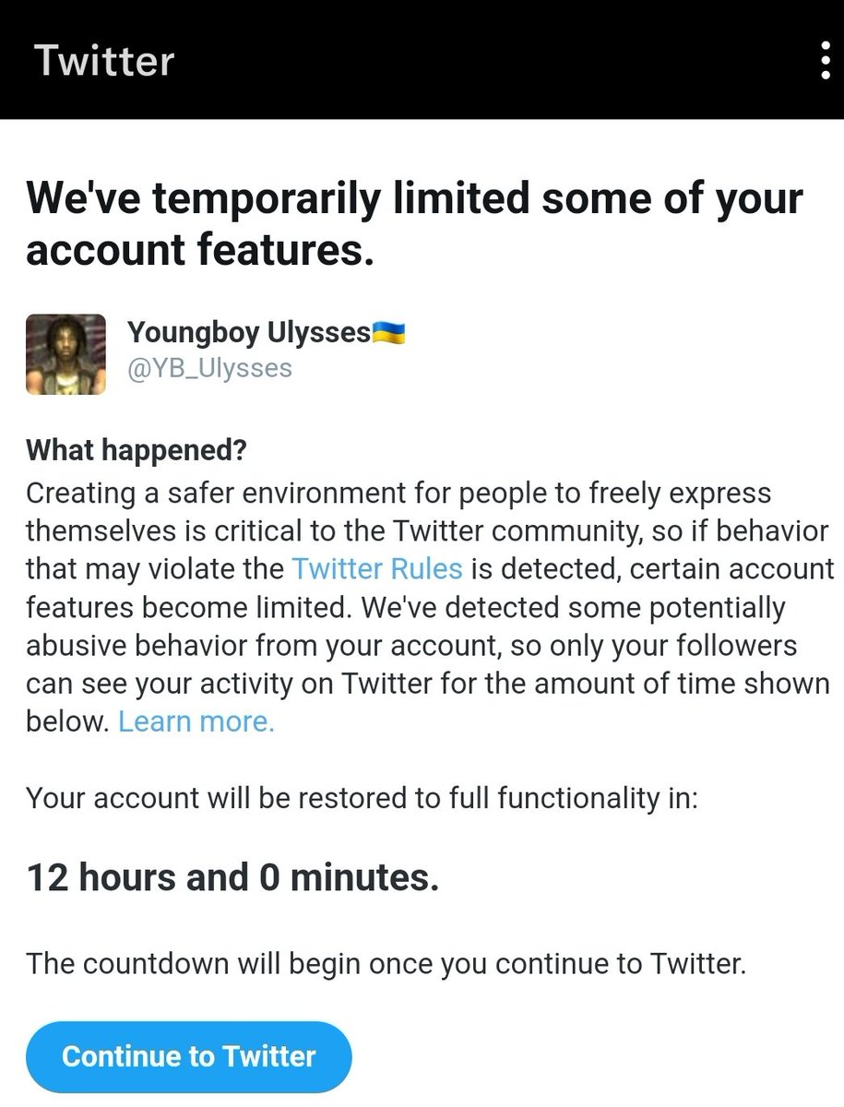Select the @YB_Ulysses handle text
844x1107 pixels.
pyautogui.click(x=209, y=368)
